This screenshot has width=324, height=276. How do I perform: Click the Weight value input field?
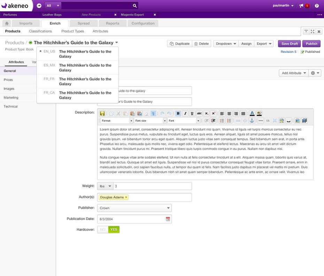tap(153, 186)
